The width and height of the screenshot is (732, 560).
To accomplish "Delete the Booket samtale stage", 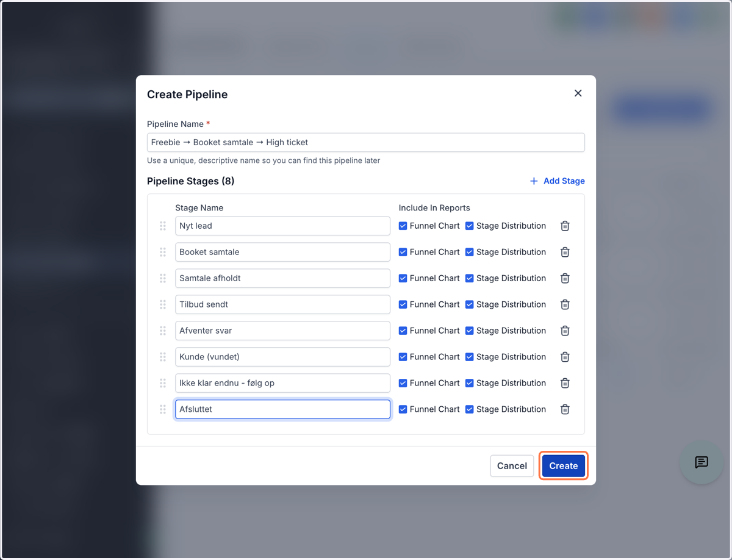I will 565,252.
